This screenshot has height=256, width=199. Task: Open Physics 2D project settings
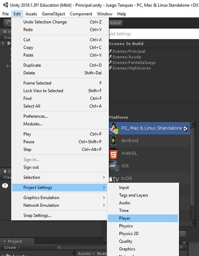click(143, 233)
